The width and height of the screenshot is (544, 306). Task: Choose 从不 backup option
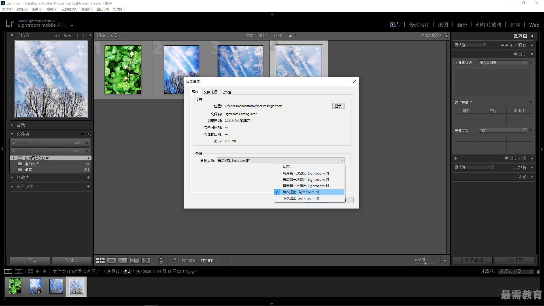pyautogui.click(x=309, y=167)
